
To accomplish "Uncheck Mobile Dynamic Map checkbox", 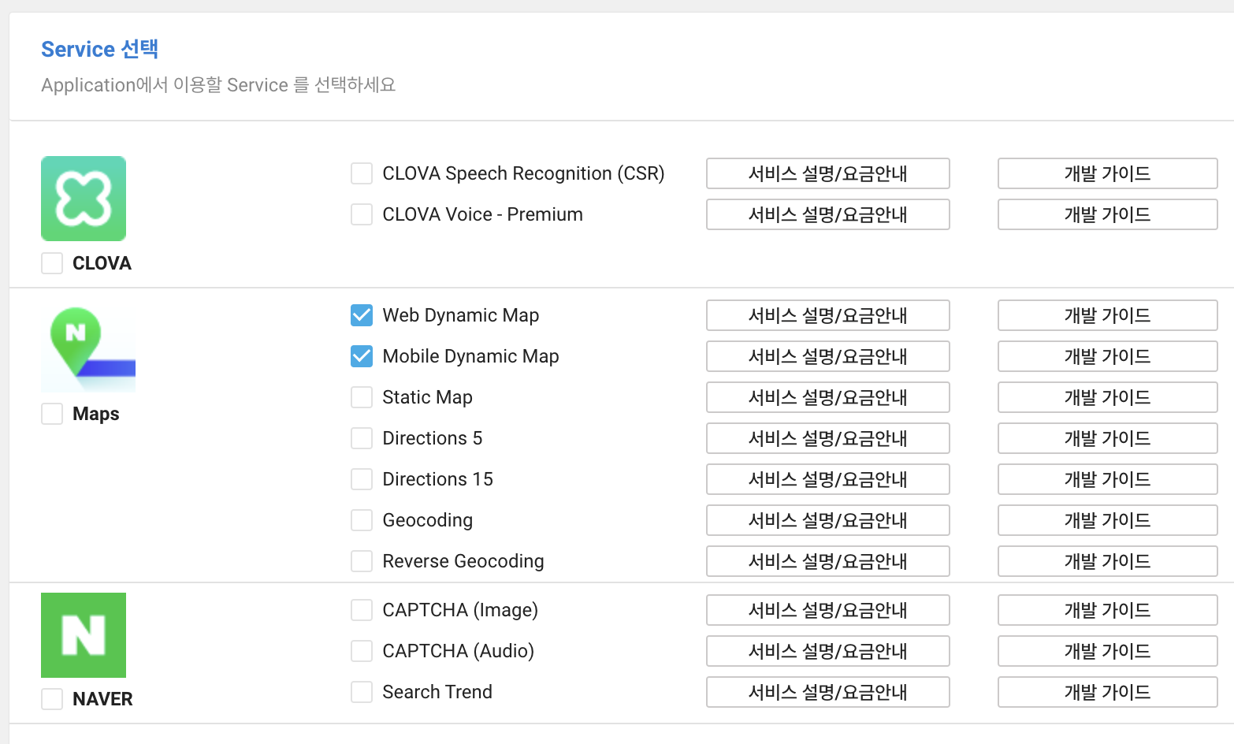I will point(362,356).
